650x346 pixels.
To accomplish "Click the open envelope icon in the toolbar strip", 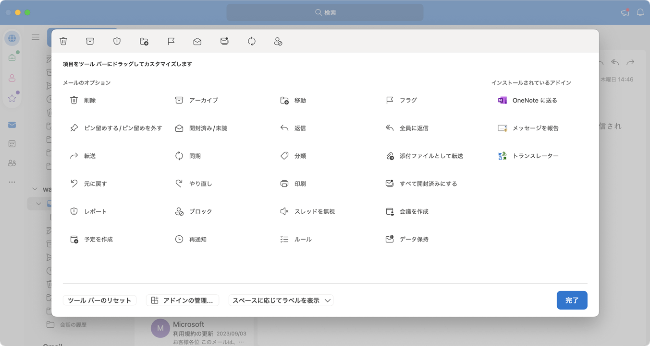I will pos(197,42).
